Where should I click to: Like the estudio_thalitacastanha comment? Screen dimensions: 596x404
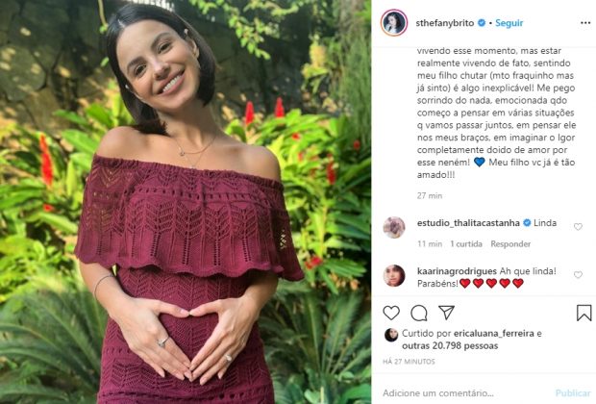coord(578,227)
